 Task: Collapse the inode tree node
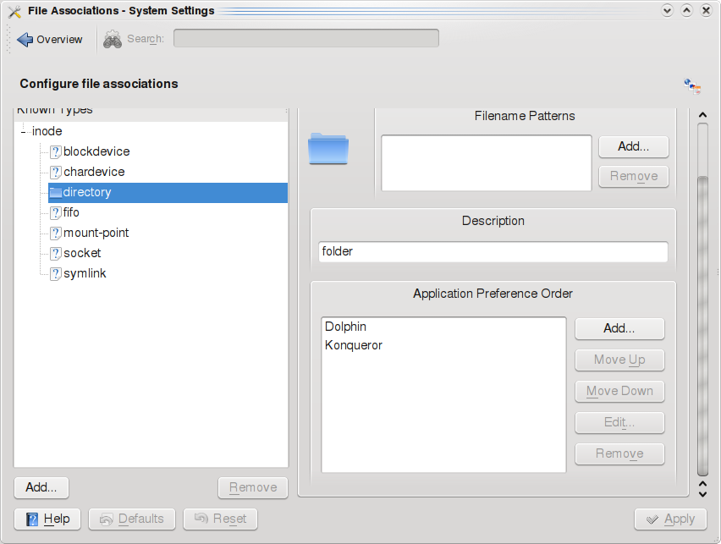(23, 132)
